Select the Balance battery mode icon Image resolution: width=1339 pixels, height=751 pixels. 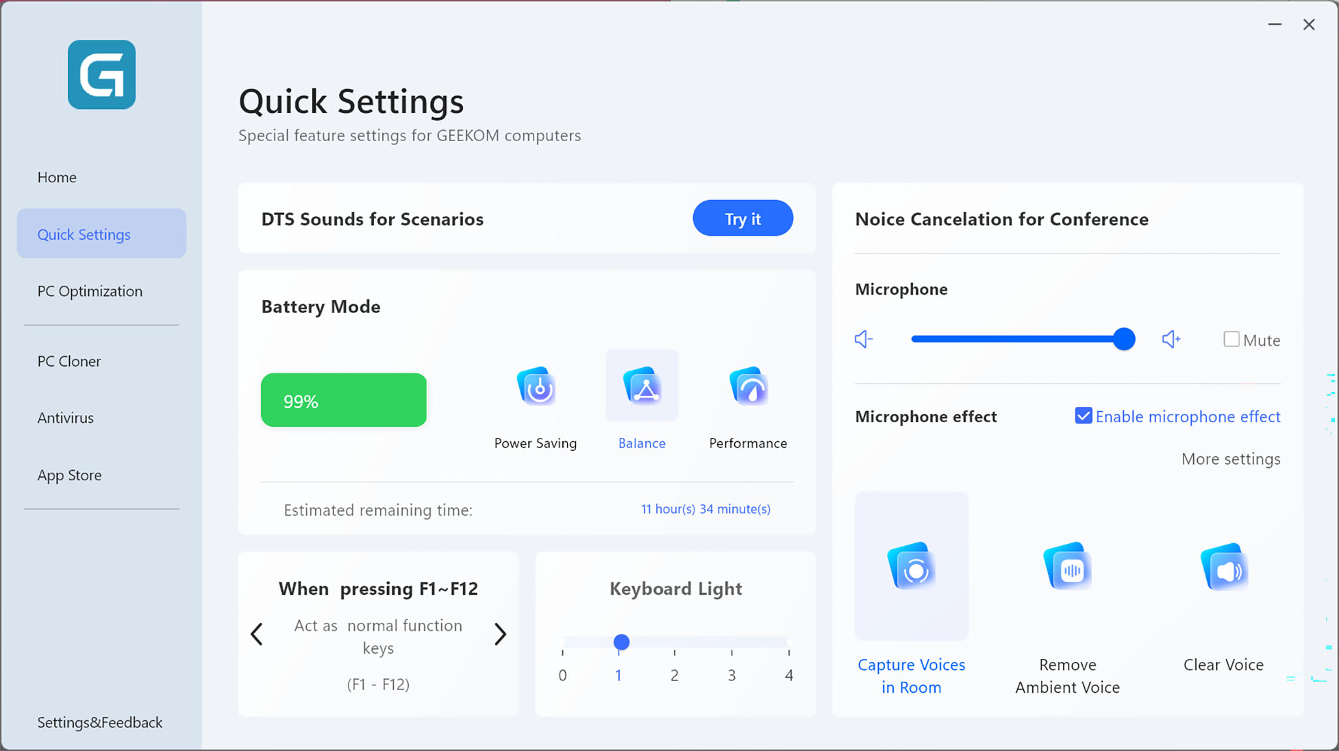641,386
